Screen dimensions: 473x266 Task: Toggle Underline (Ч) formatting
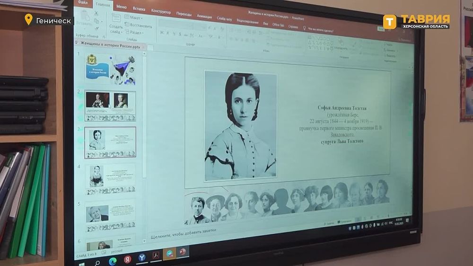[174, 33]
